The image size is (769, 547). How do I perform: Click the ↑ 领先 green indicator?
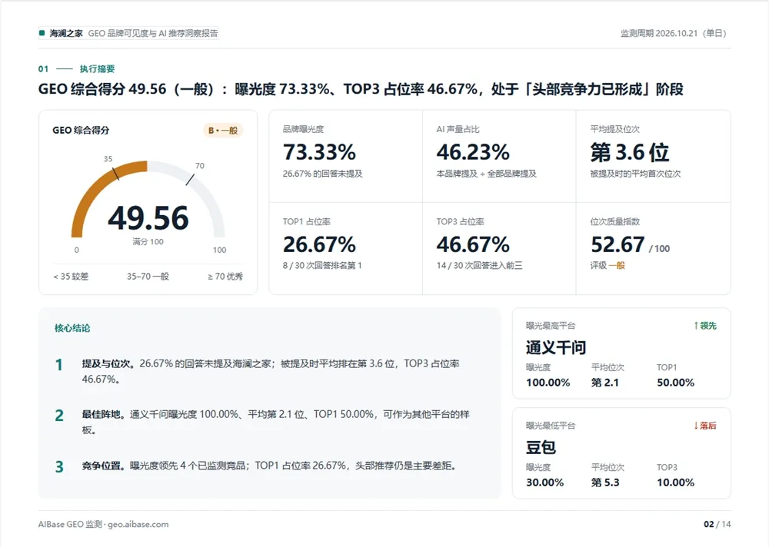click(x=705, y=326)
